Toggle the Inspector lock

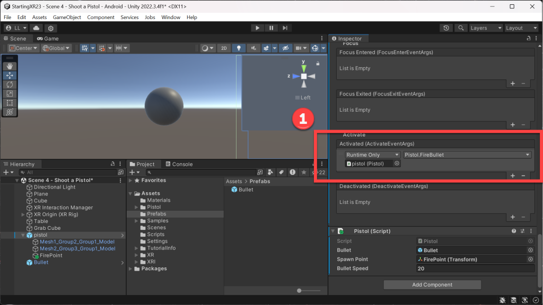(529, 38)
